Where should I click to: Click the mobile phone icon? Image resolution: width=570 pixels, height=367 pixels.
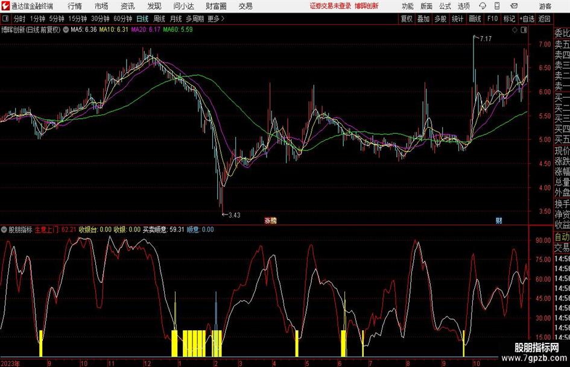pyautogui.click(x=497, y=6)
